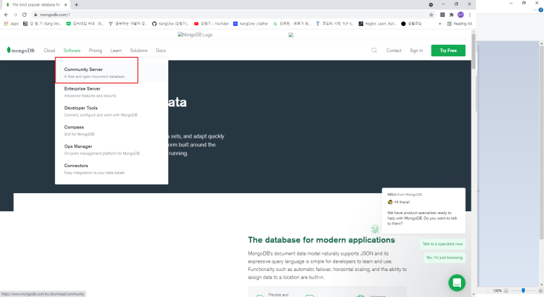Open Chrome three-dot menu

tap(470, 15)
